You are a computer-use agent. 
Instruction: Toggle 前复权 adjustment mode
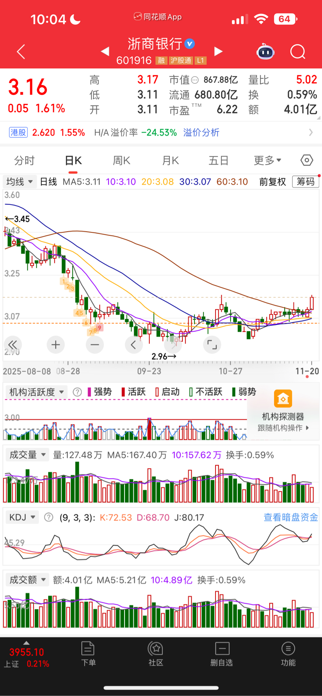pos(273,182)
